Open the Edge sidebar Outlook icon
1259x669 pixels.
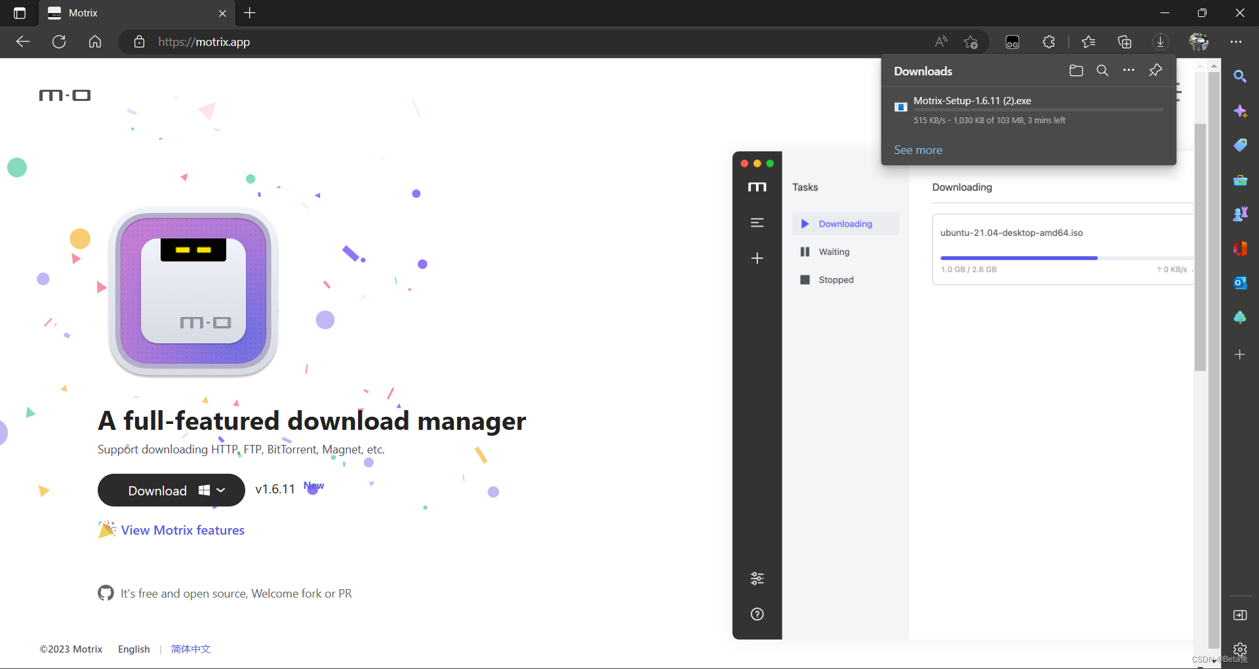1240,283
